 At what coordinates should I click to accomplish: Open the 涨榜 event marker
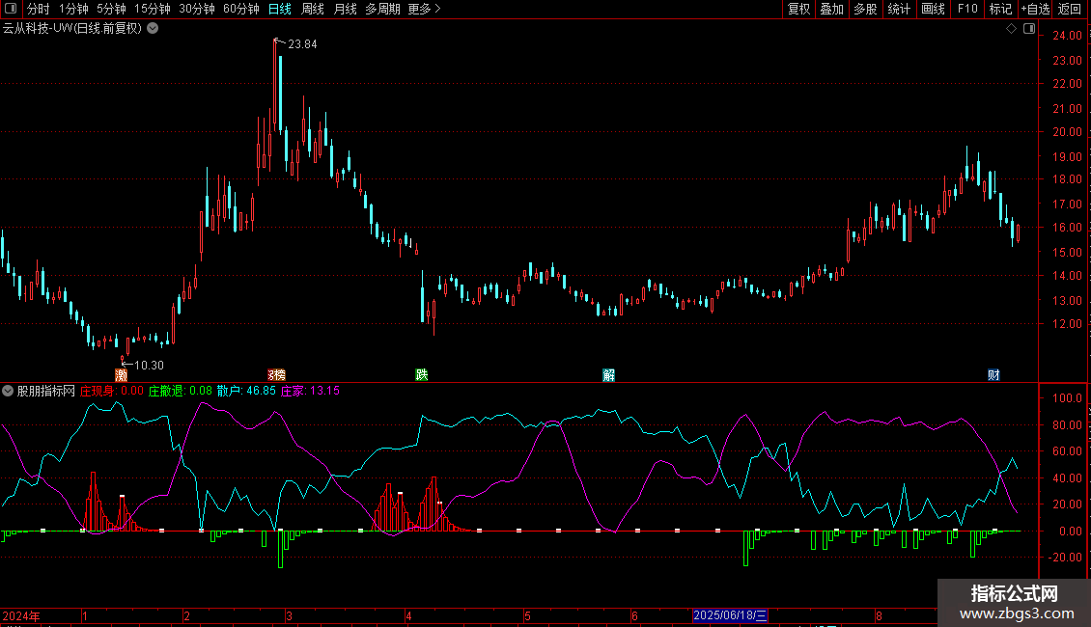click(277, 375)
